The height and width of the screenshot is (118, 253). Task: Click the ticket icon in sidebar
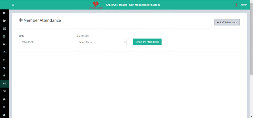pos(4,76)
